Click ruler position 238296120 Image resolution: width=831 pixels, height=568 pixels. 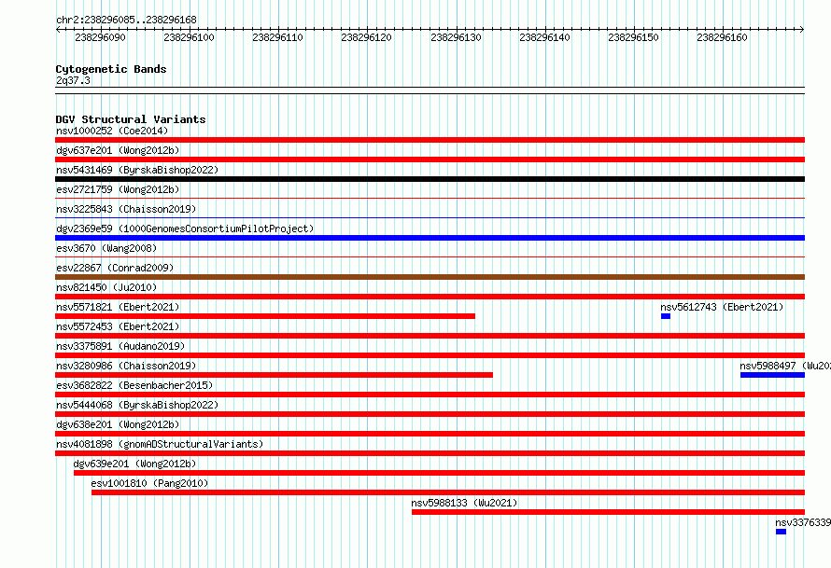point(366,37)
